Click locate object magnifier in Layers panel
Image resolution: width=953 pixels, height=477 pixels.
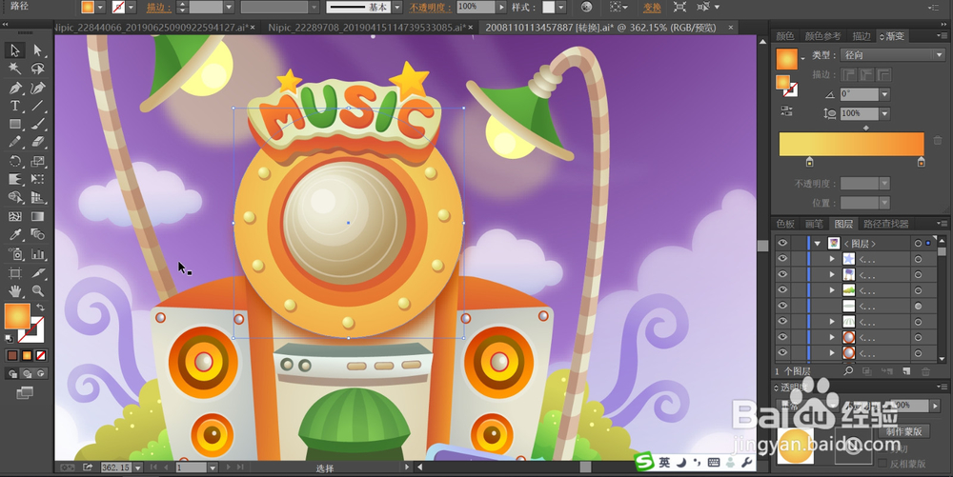(848, 370)
